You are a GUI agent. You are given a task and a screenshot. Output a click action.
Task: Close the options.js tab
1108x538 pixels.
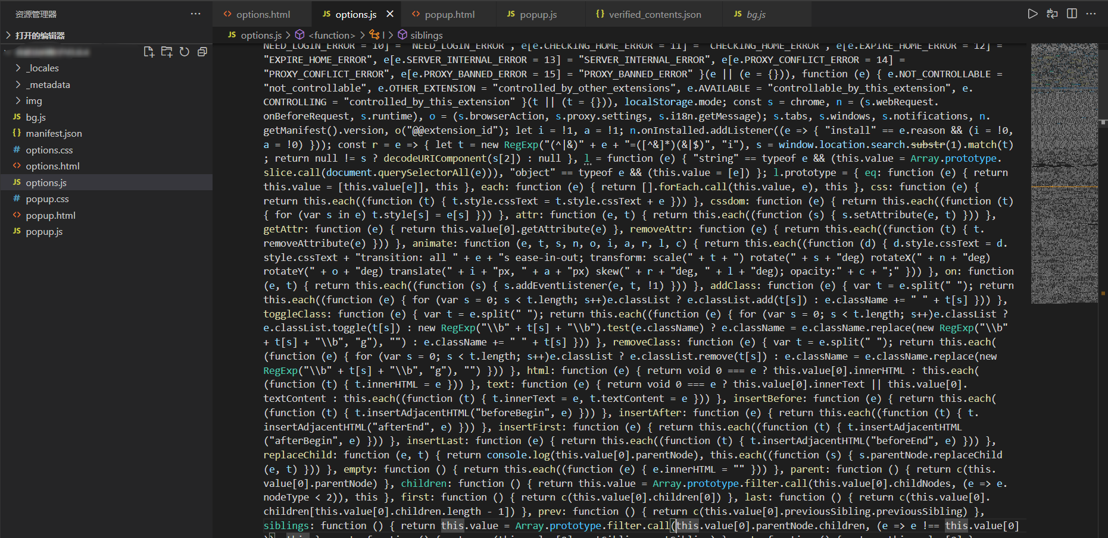[390, 14]
